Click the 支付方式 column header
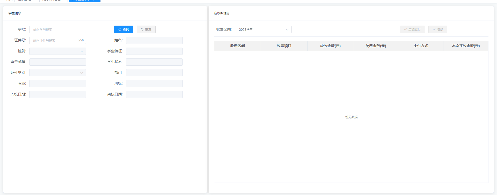This screenshot has width=497, height=195. 421,46
